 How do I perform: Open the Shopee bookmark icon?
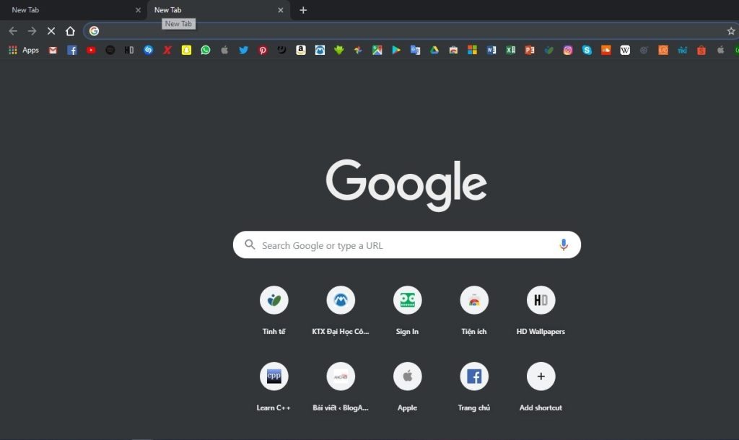(x=701, y=50)
